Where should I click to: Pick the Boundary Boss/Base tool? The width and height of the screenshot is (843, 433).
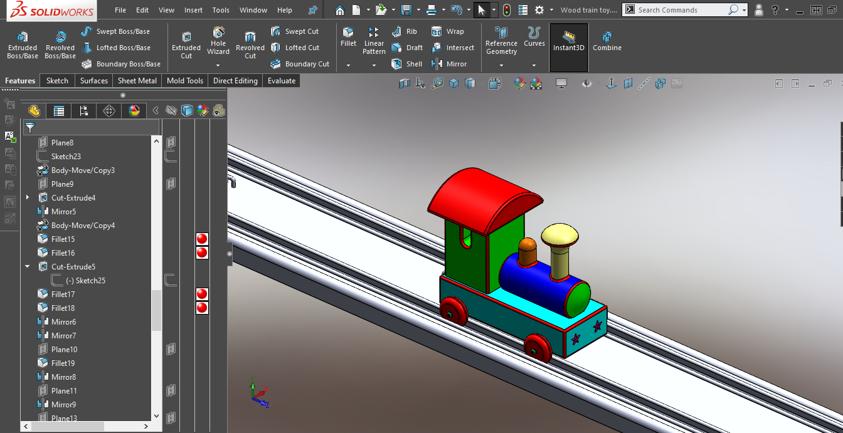point(120,64)
